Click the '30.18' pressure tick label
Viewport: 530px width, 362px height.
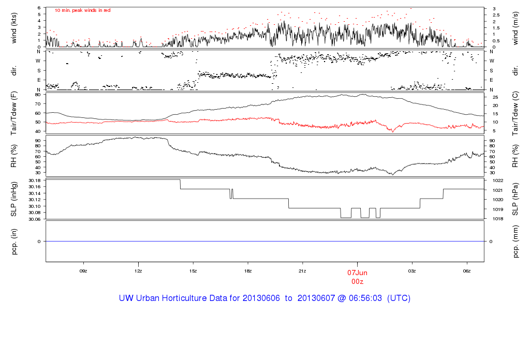[x=35, y=180]
